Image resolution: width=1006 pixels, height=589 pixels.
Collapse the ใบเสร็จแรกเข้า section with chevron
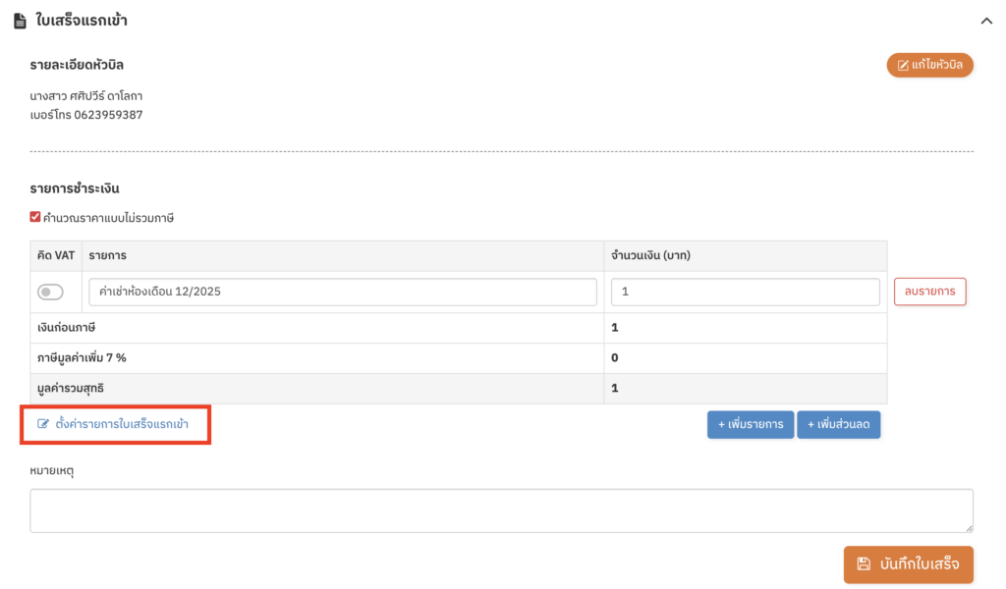pyautogui.click(x=986, y=20)
